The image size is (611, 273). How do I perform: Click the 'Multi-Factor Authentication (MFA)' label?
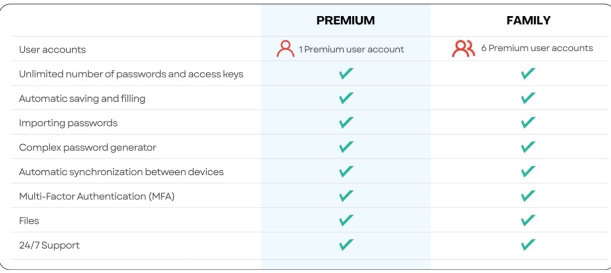click(97, 196)
